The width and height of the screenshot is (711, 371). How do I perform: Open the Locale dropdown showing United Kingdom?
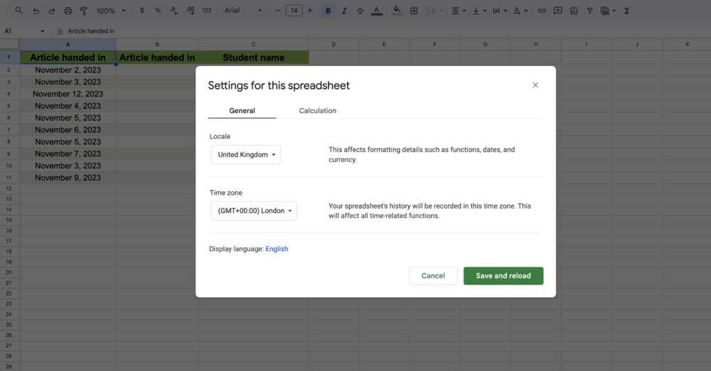pos(245,155)
